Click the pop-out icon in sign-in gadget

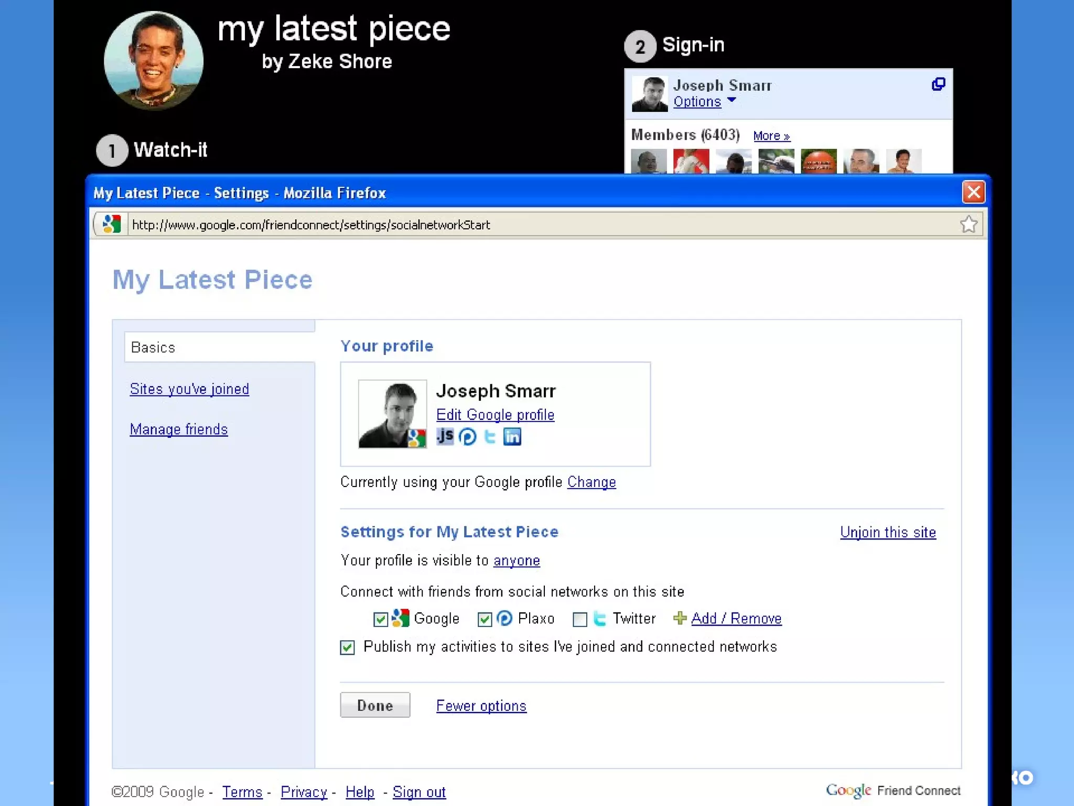[x=938, y=84]
